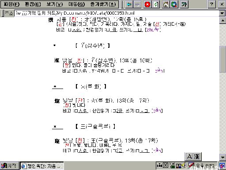The height and width of the screenshot is (170, 226).
Task: Click the desktop icon at taskbar's right end
Action: (222, 166)
